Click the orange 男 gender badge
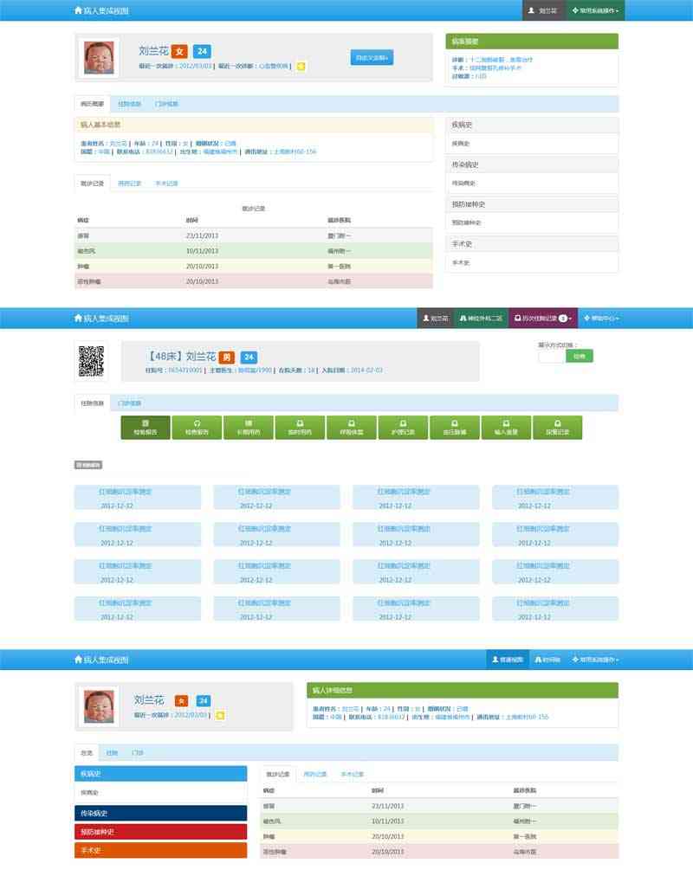This screenshot has height=889, width=693. (x=226, y=358)
